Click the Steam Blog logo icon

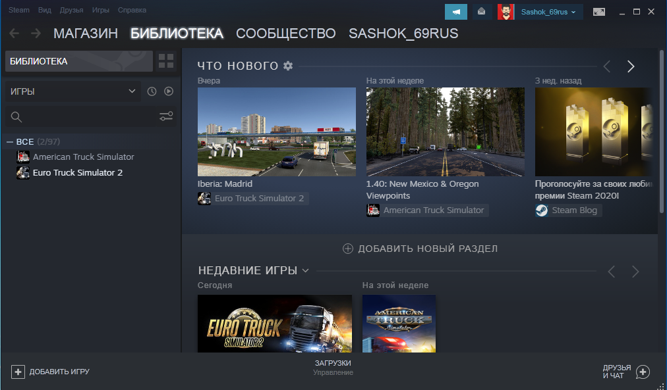pos(542,210)
